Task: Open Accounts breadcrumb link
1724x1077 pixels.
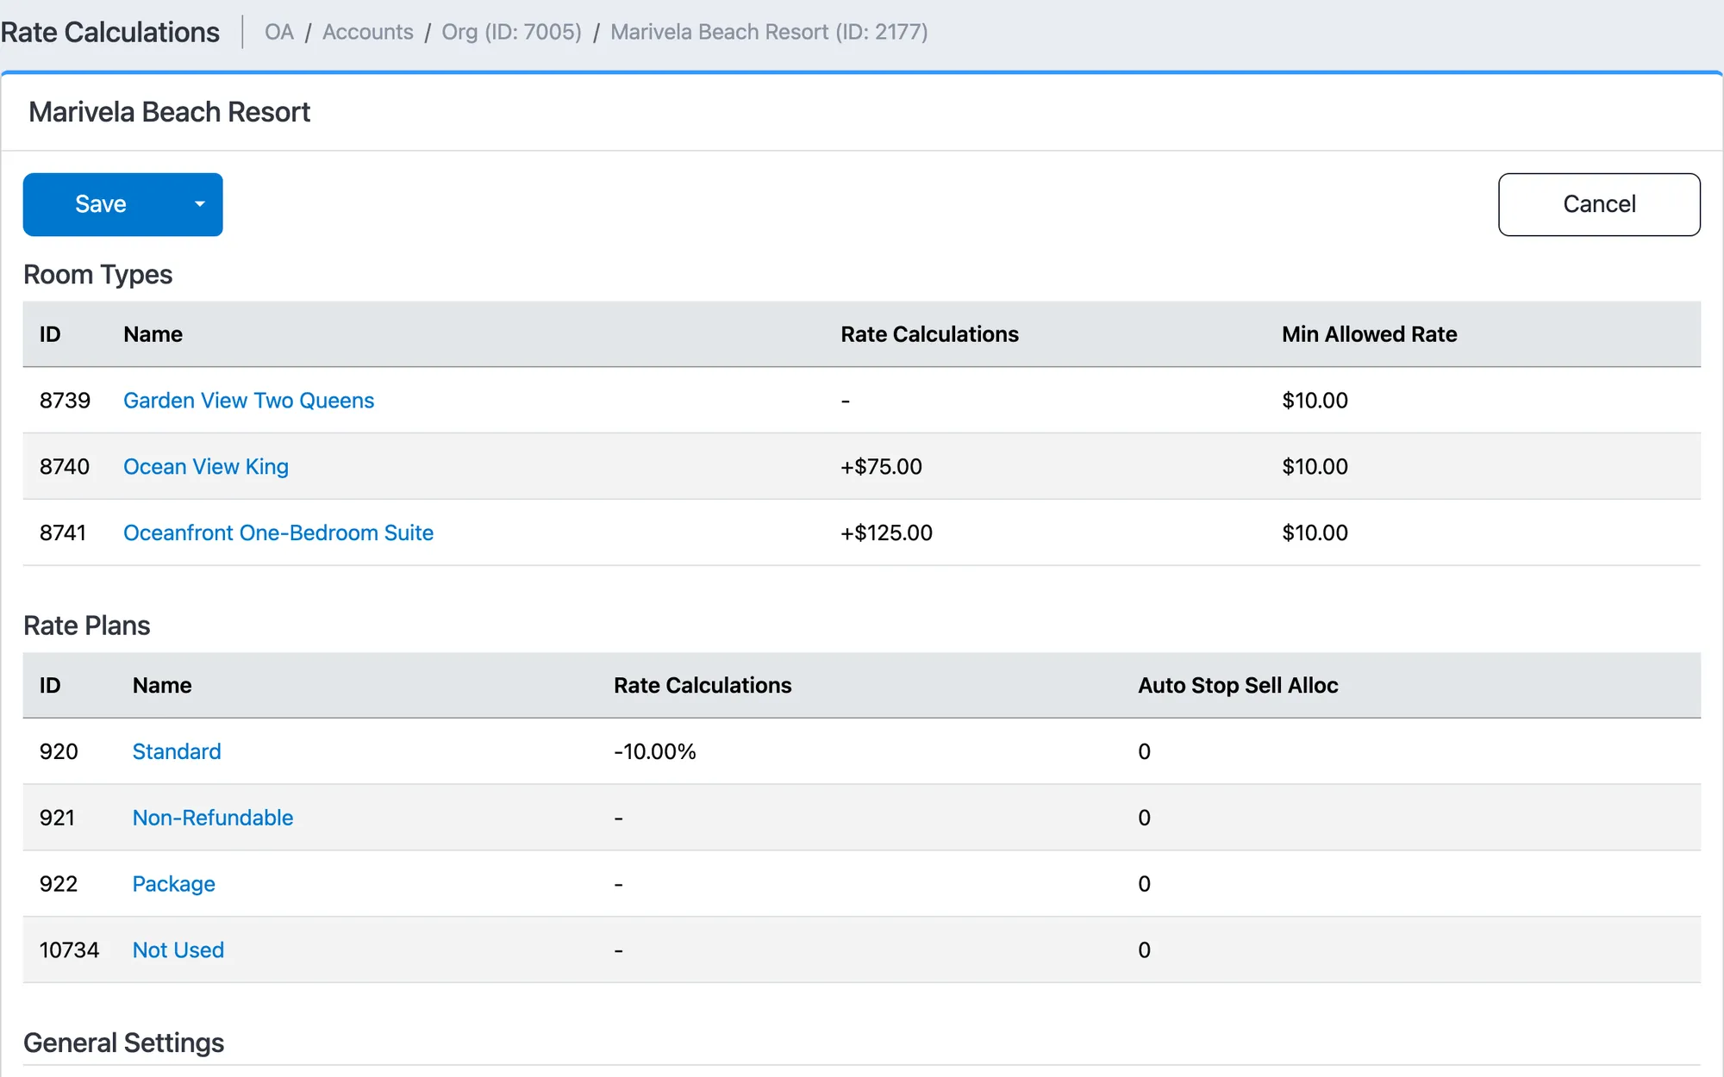Action: click(368, 32)
